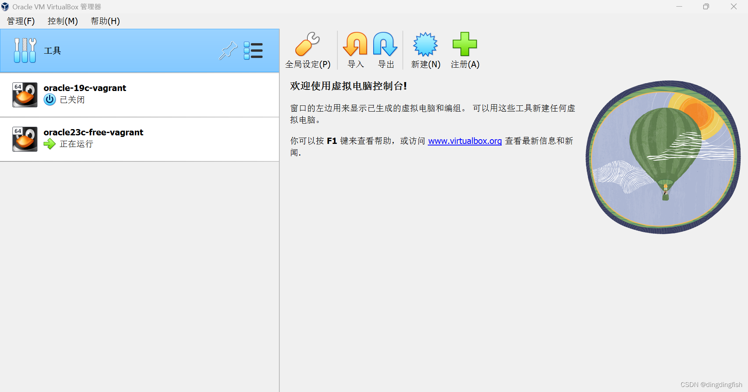Select the Tools screwdriver-wrench icon
Screen dimensions: 748x392
[x=25, y=50]
